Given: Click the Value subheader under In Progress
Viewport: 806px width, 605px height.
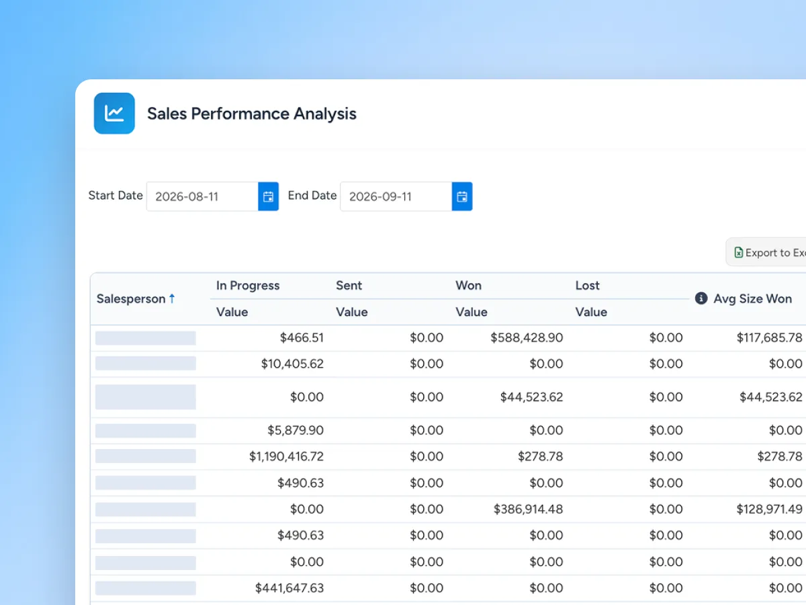Looking at the screenshot, I should 232,312.
